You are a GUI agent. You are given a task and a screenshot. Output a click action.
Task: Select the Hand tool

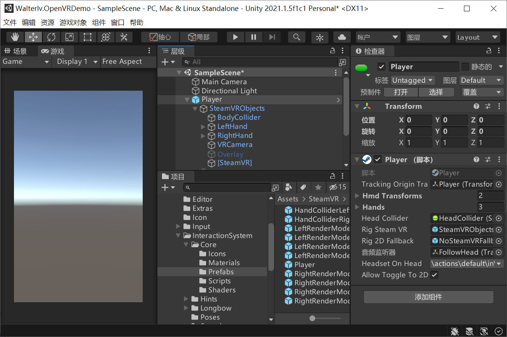(x=15, y=37)
